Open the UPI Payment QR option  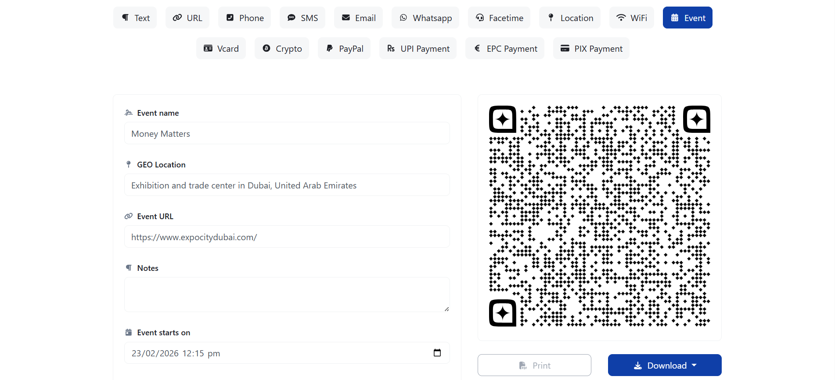pos(417,48)
